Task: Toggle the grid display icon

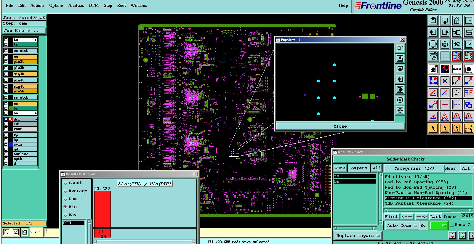Action: [x=445, y=56]
